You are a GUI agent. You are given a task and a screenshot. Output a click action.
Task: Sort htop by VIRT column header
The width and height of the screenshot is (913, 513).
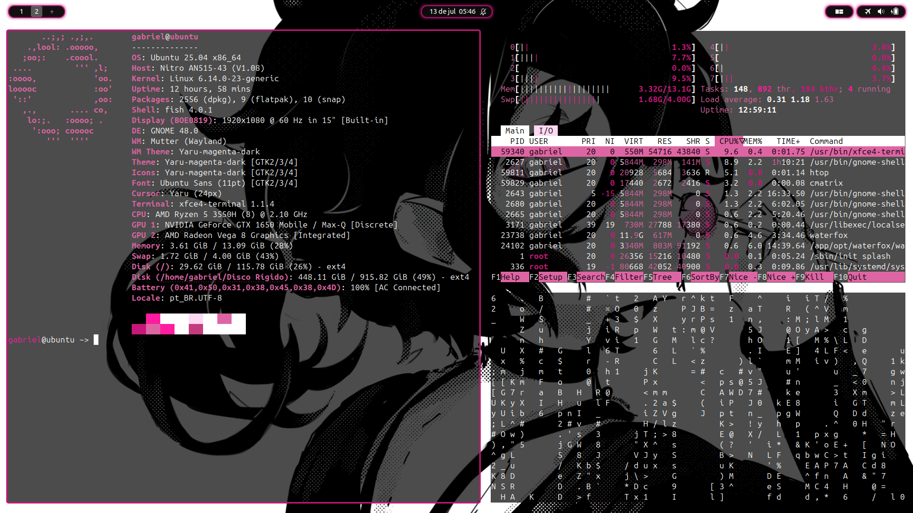(633, 141)
